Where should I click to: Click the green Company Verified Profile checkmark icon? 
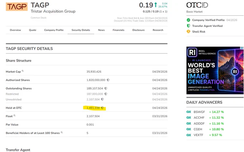[x=188, y=20]
